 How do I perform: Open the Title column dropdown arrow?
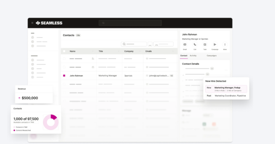[119, 51]
